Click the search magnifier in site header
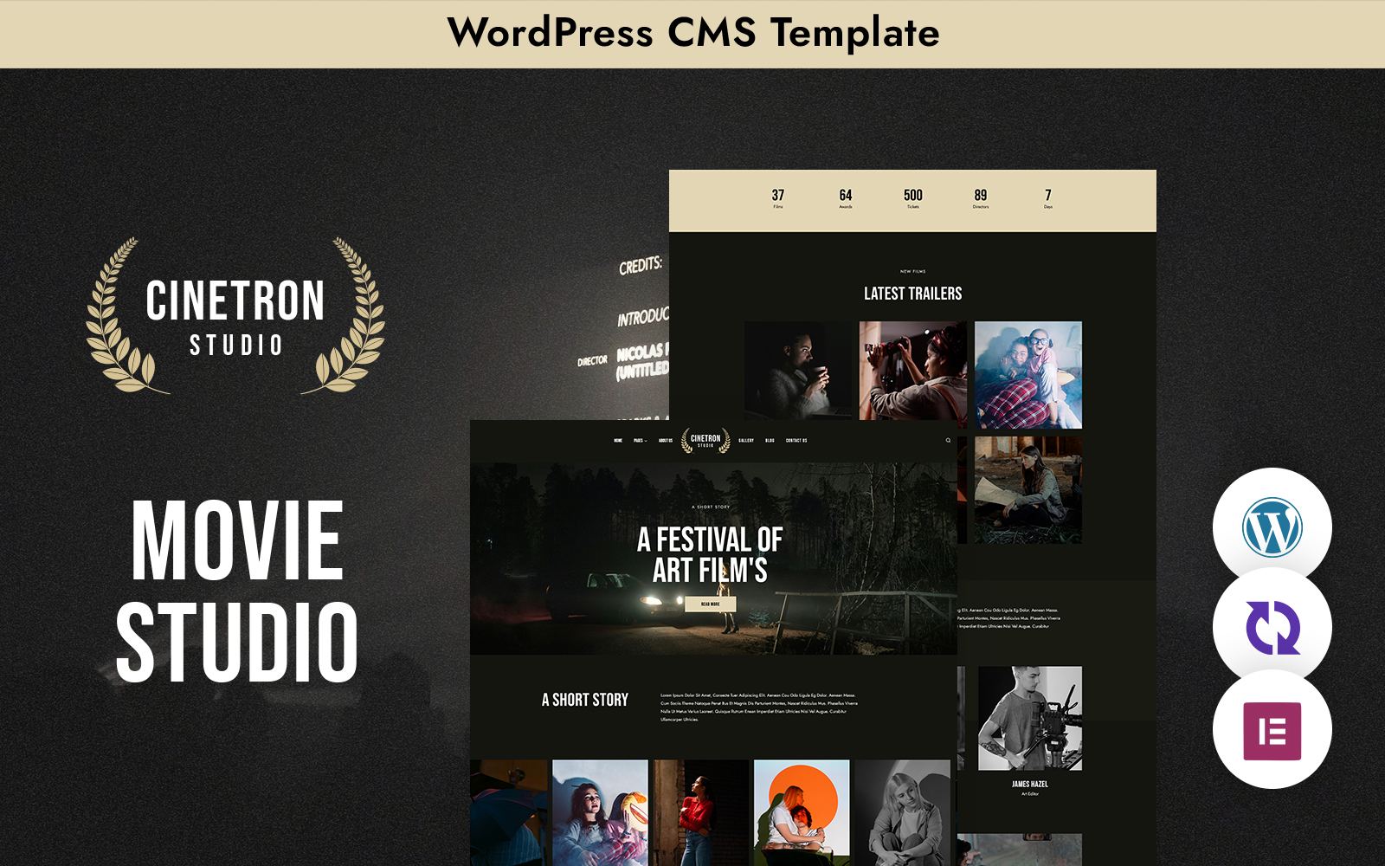 point(948,441)
